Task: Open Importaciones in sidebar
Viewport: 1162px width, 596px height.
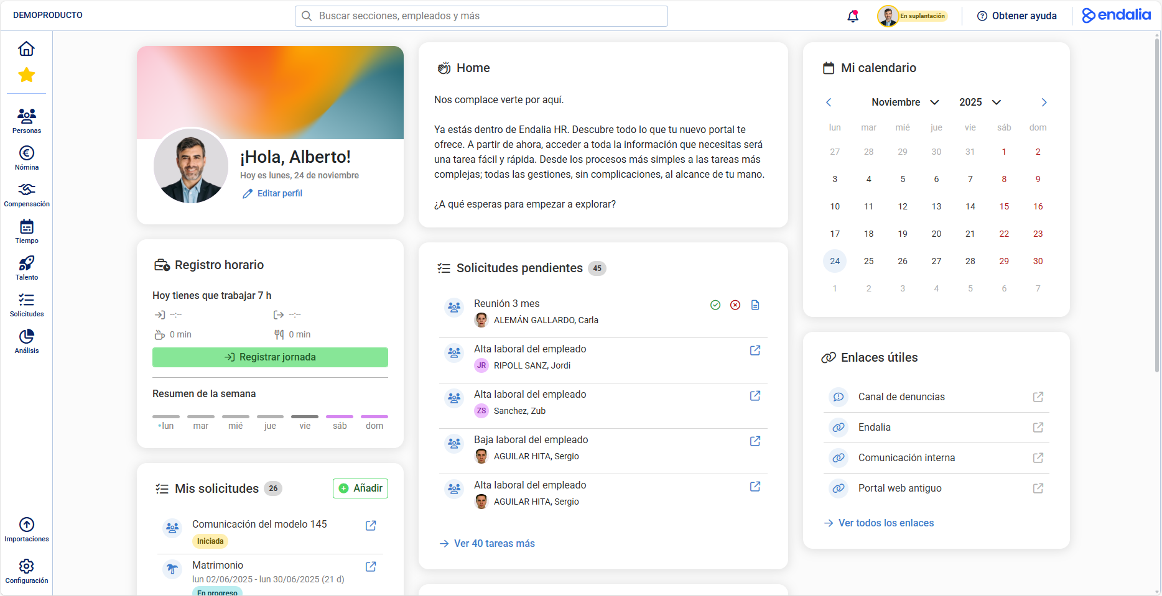Action: (x=26, y=530)
